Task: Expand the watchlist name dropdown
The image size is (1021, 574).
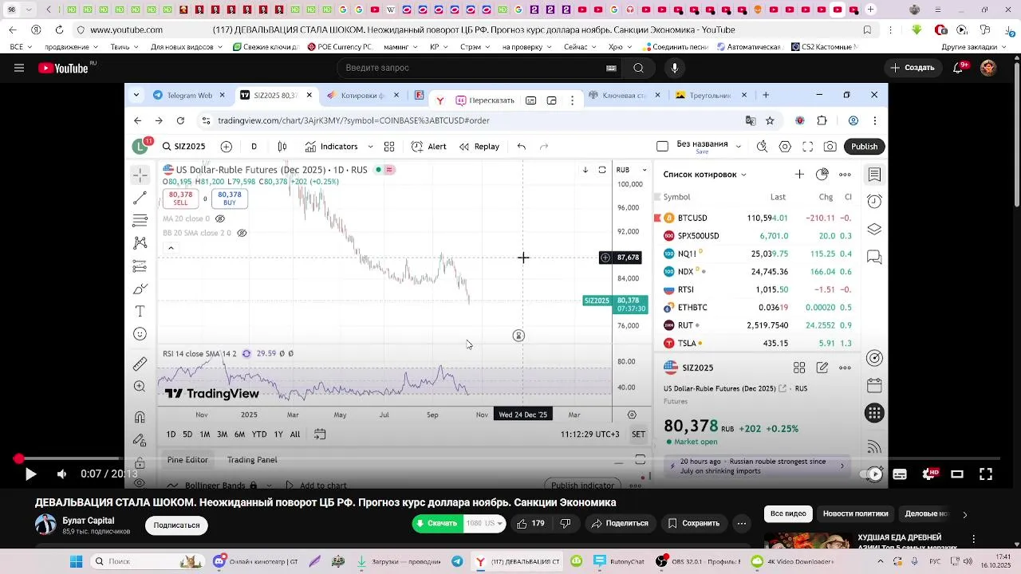Action: [743, 175]
